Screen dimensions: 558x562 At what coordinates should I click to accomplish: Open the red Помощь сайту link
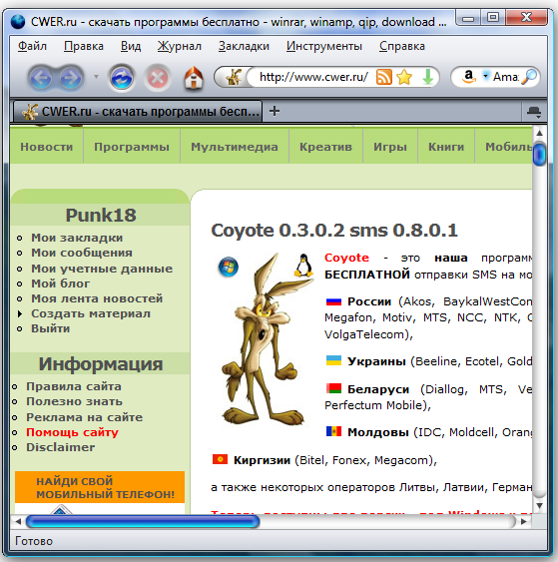click(72, 432)
